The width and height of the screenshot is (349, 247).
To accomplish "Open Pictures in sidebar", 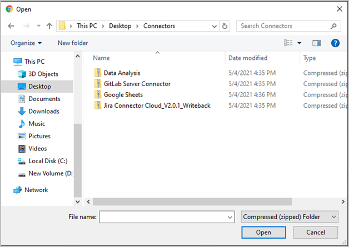I will (x=39, y=136).
